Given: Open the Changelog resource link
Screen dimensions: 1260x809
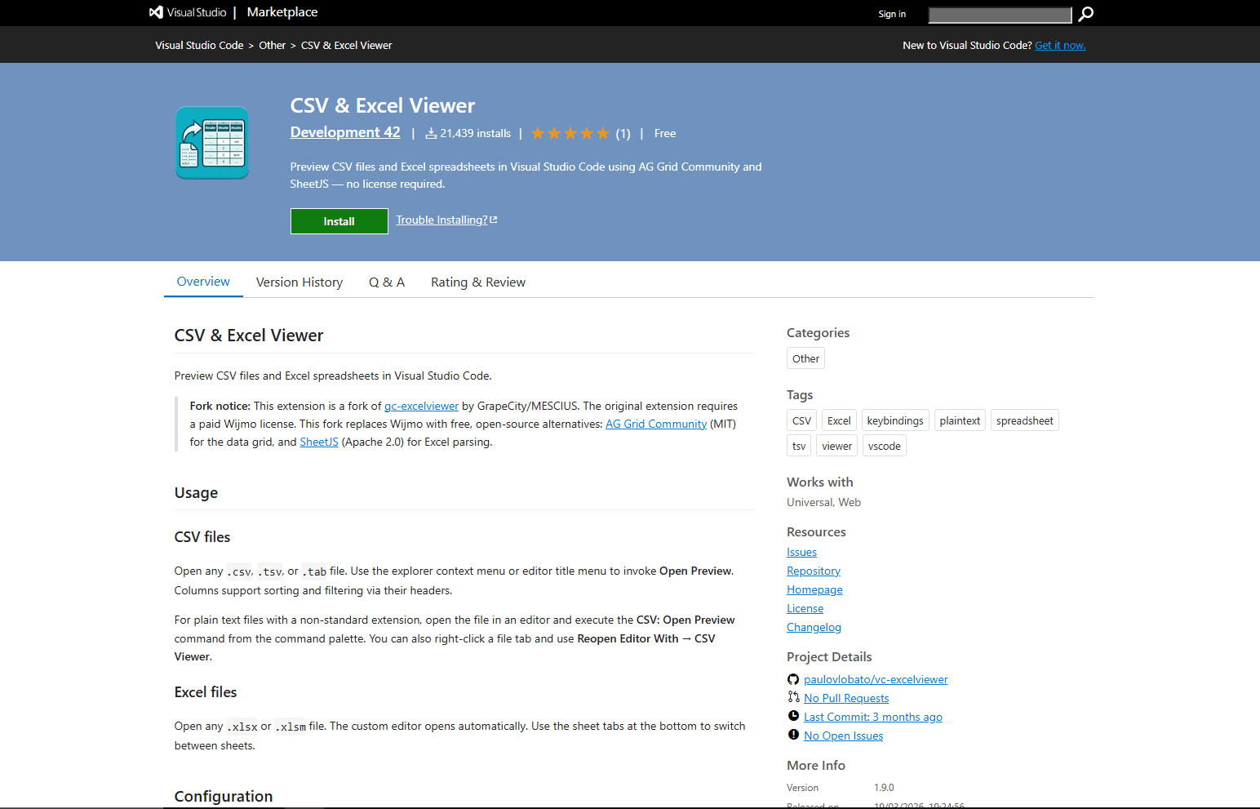Looking at the screenshot, I should 814,627.
